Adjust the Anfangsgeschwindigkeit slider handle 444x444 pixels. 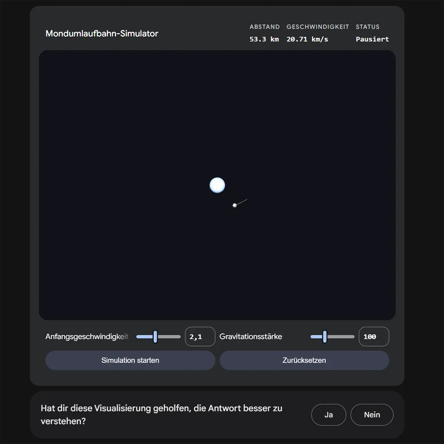point(155,336)
